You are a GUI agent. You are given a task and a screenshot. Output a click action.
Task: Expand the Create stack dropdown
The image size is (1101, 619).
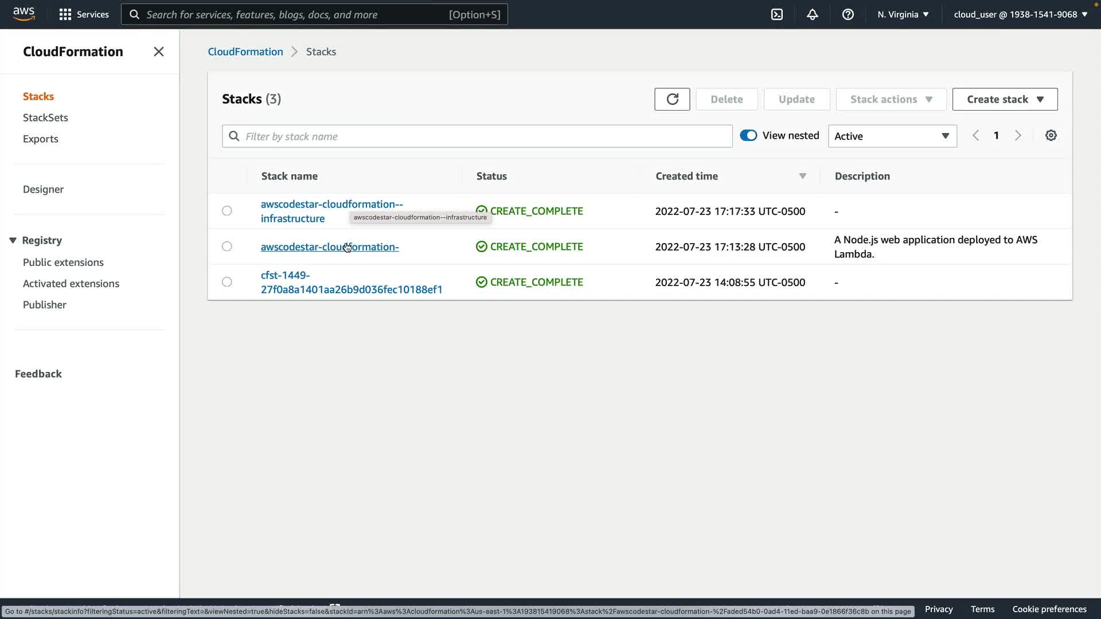point(1005,99)
